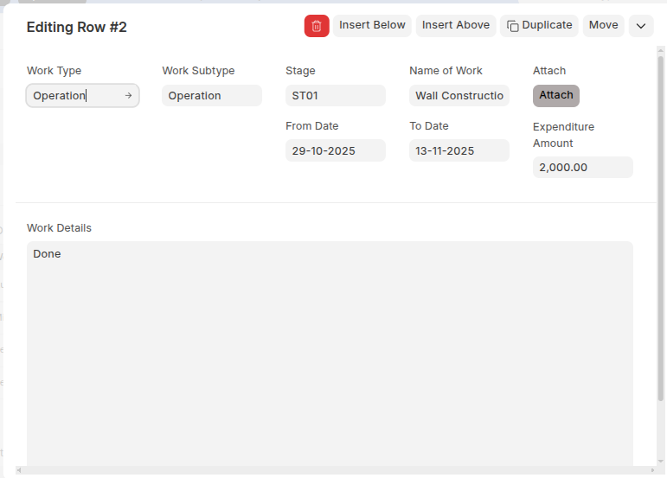Duplicate this row using the copy icon button

point(539,26)
